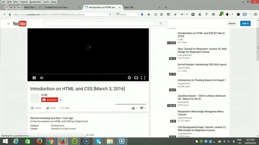Click the Sign in button

click(245, 23)
